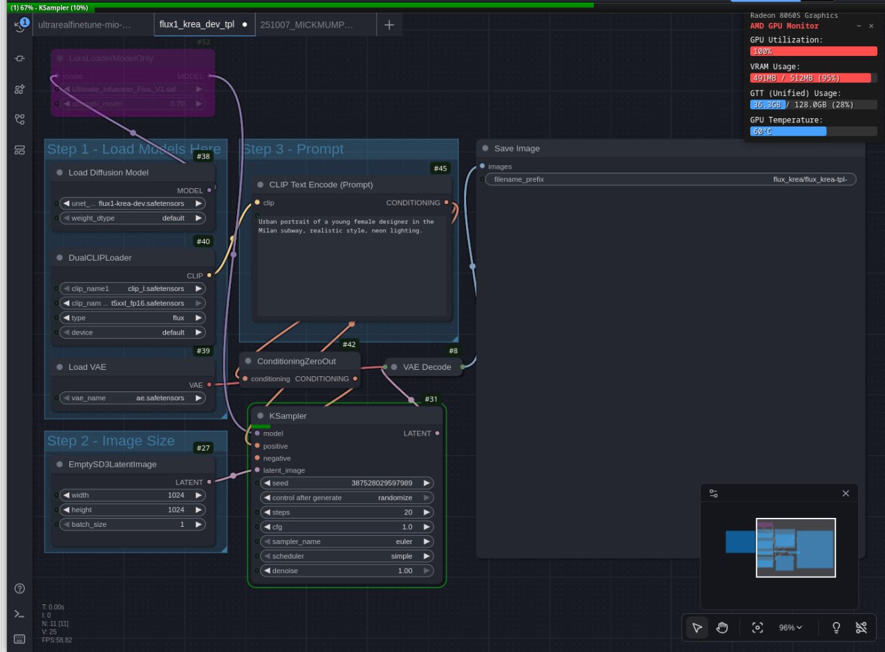
Task: Open the scheduler simple dropdown in KSampler
Action: click(346, 556)
